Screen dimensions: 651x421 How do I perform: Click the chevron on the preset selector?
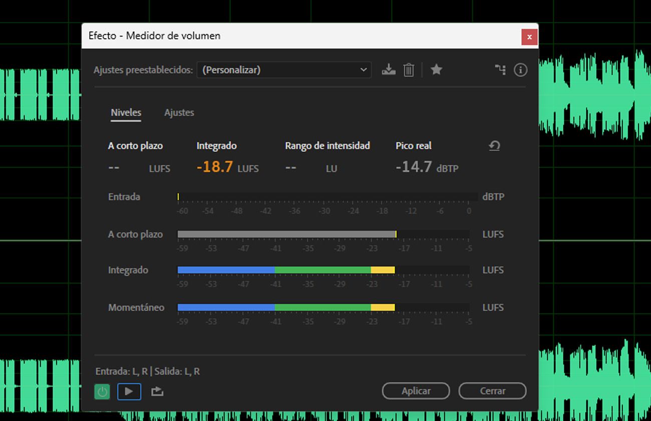pos(364,70)
